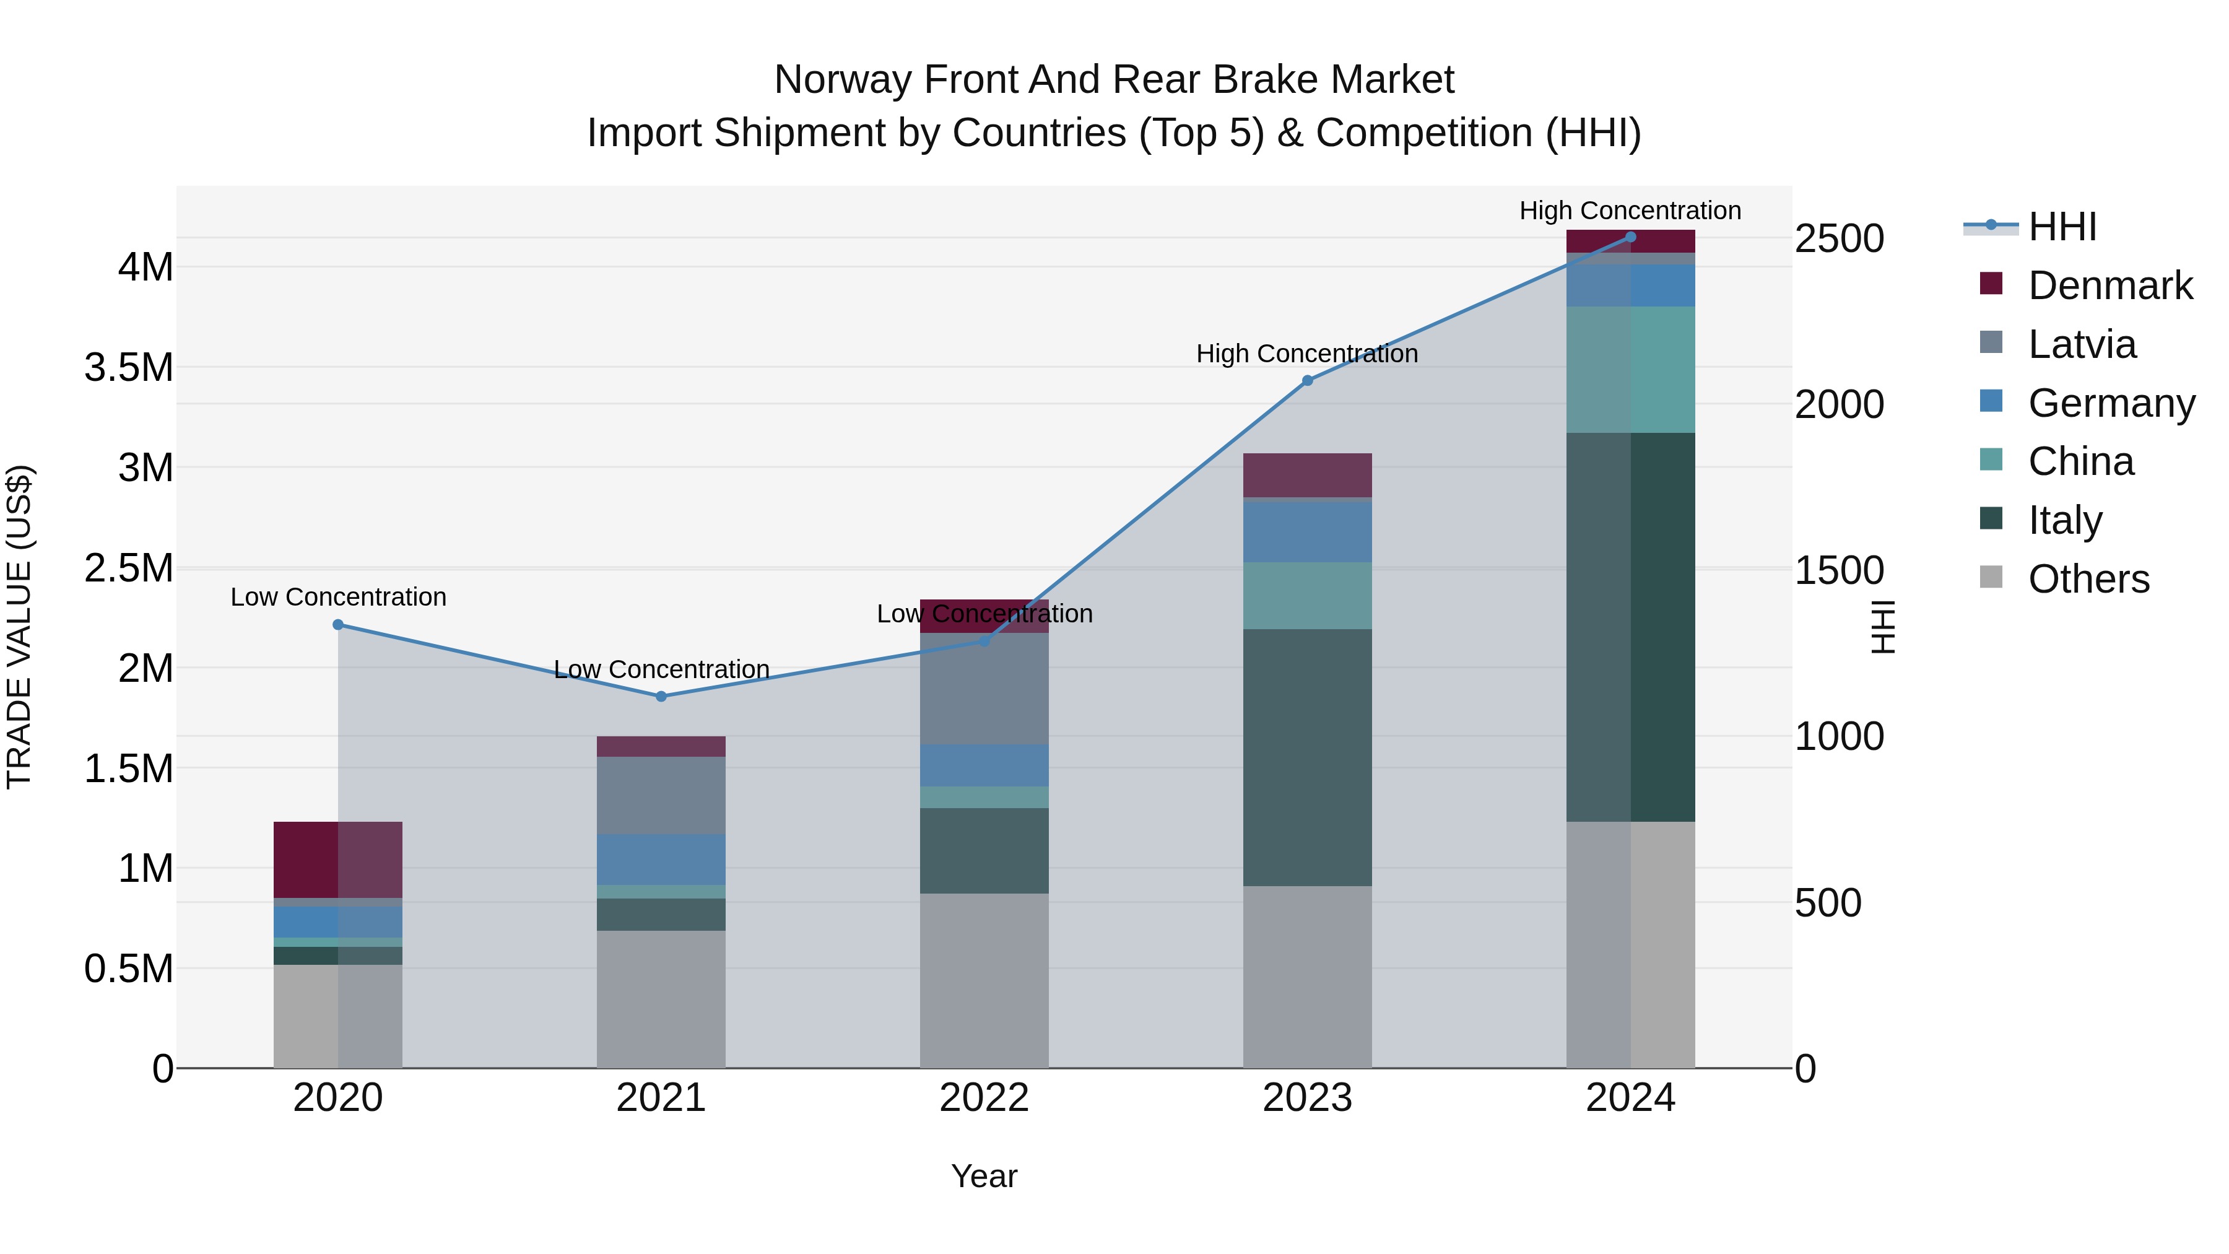Screen dimensions: 2229x1254
Task: Click the HHI data point for 2021
Action: (661, 697)
